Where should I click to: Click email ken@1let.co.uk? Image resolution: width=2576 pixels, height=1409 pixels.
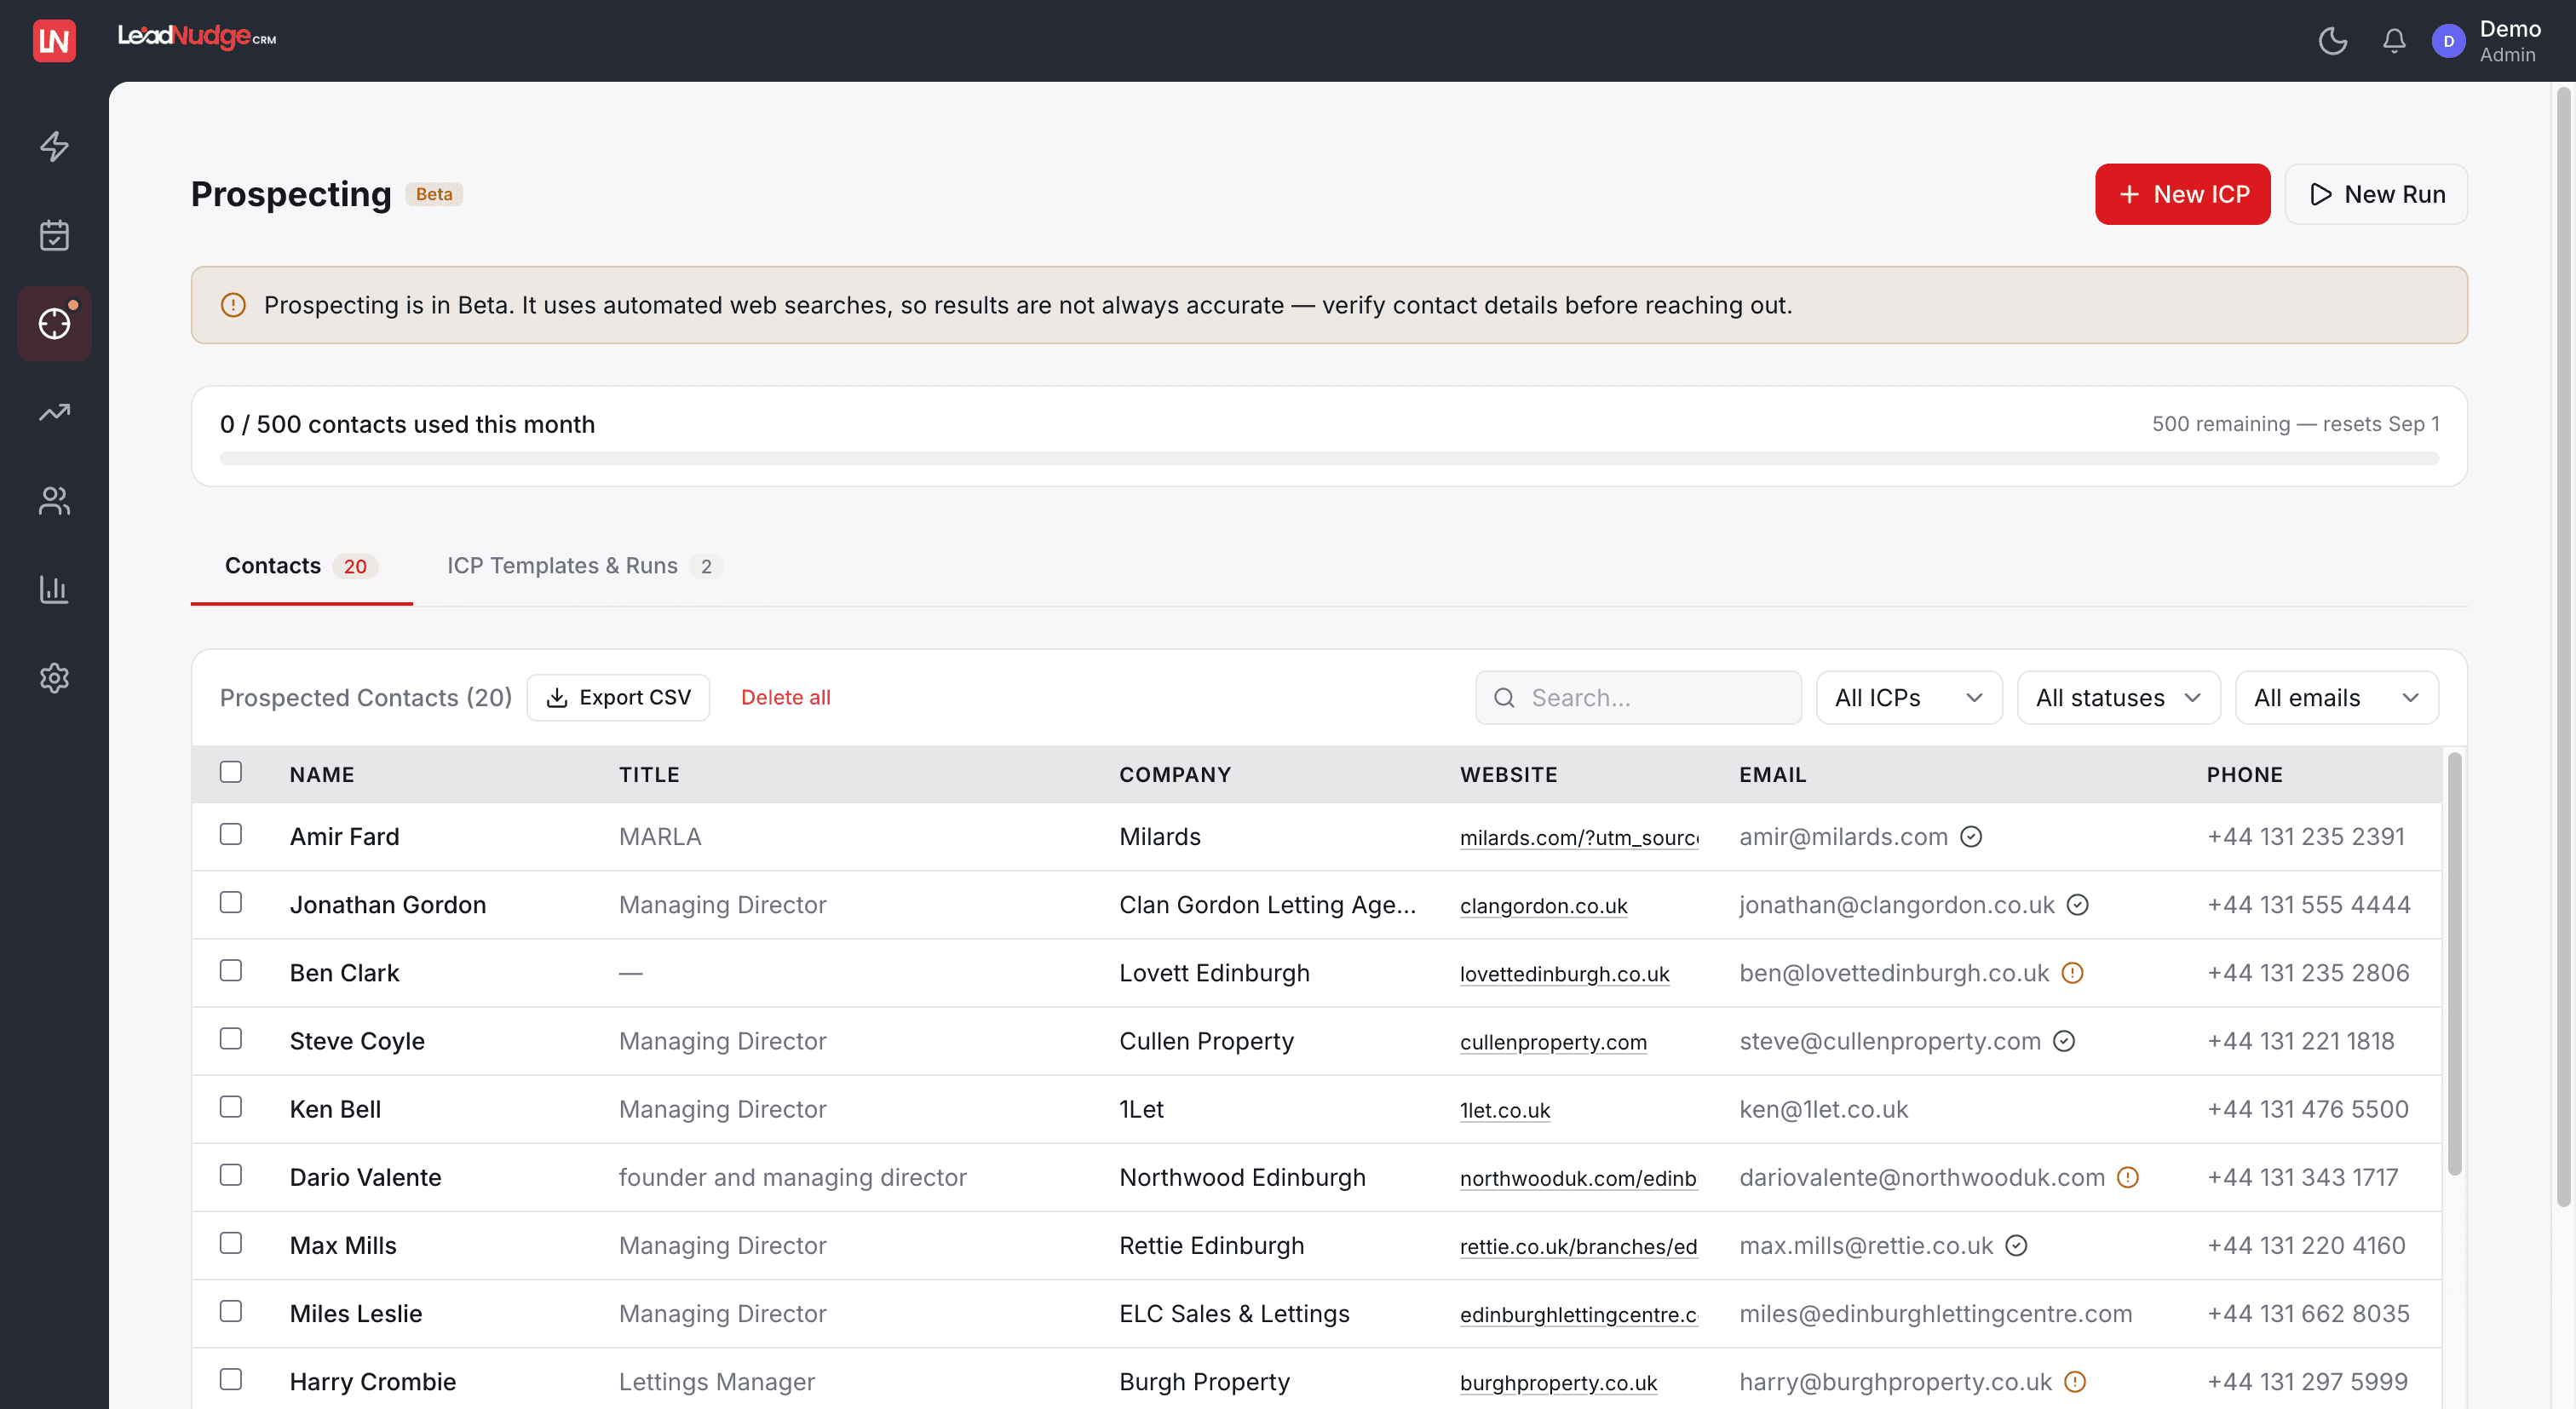(x=1823, y=1109)
